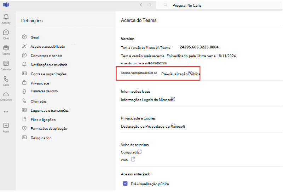Click the Microsoft Teams logo icon

[x=6, y=5]
